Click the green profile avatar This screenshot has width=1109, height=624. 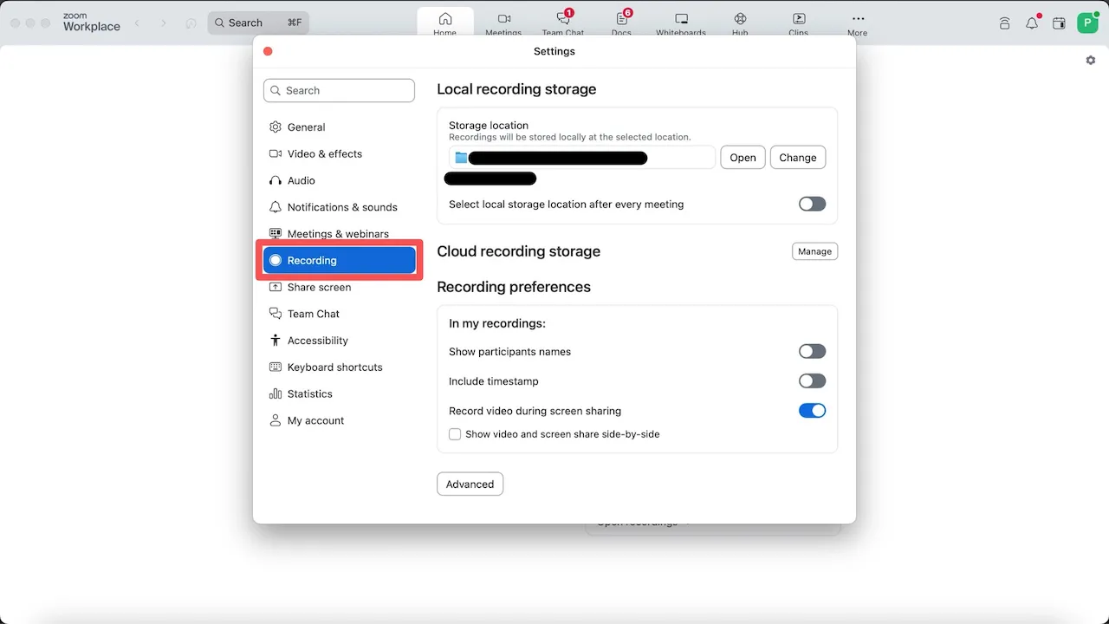pos(1087,23)
